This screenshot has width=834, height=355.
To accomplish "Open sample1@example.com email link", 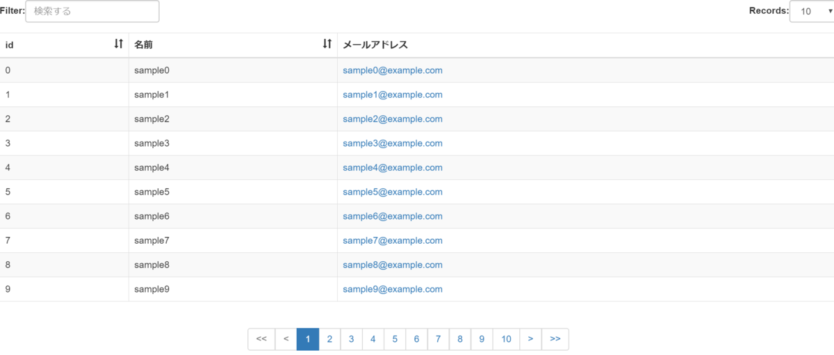I will 393,94.
